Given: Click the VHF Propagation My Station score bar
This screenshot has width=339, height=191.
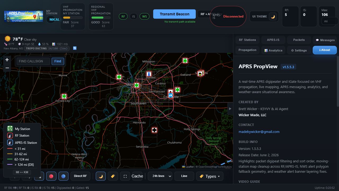Looking at the screenshot, I should 73,18.
